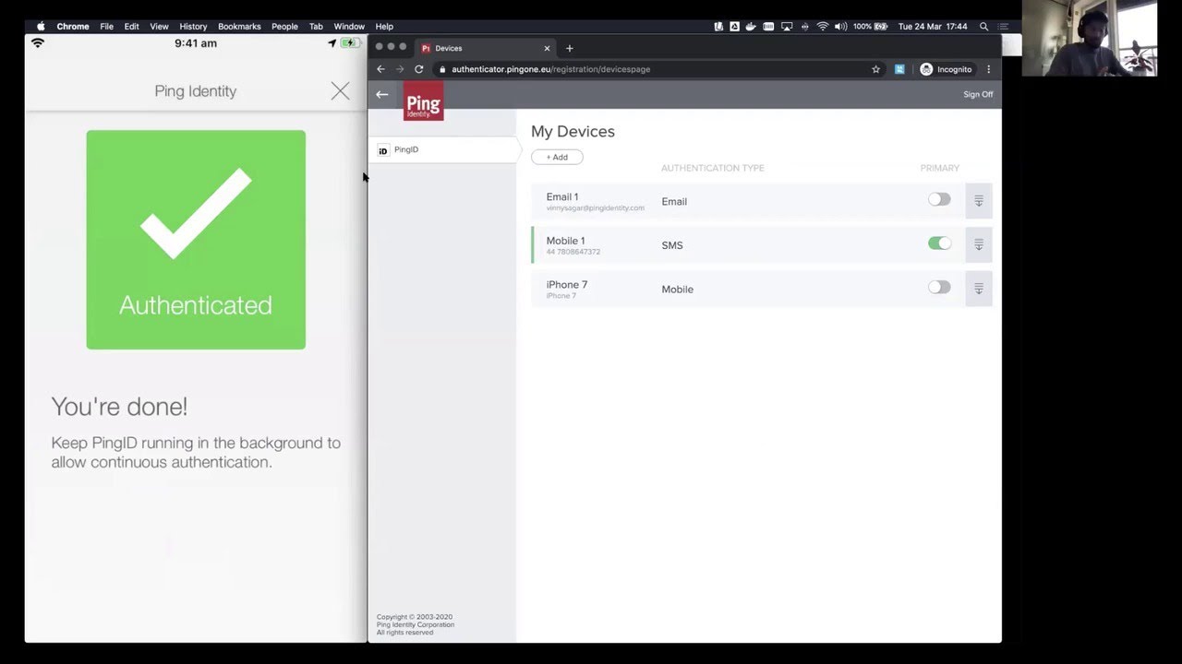1182x664 pixels.
Task: Click the Ping Identity logo
Action: [423, 101]
